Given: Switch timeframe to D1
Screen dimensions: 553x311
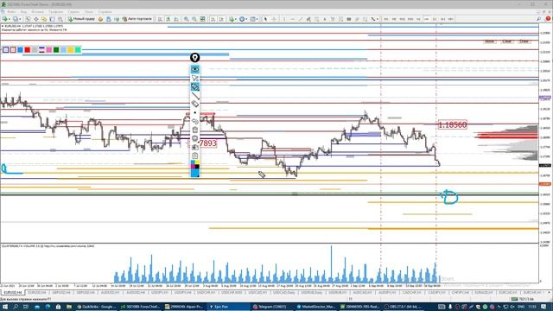Looking at the screenshot, I should [435, 19].
